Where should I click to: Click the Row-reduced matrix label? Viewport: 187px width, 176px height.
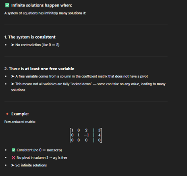[20, 122]
